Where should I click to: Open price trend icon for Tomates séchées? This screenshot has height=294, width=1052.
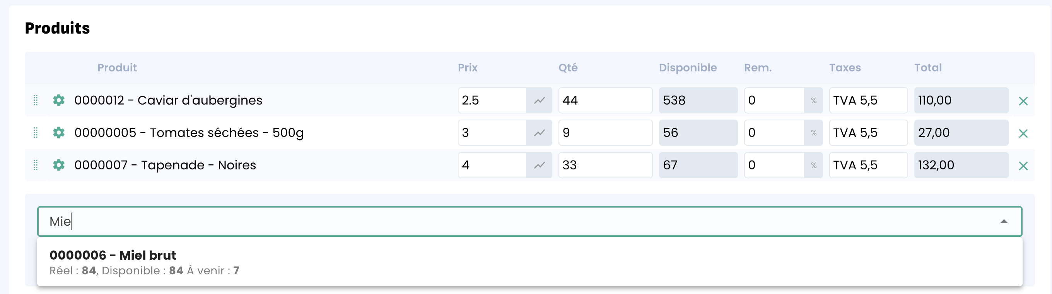pyautogui.click(x=539, y=133)
